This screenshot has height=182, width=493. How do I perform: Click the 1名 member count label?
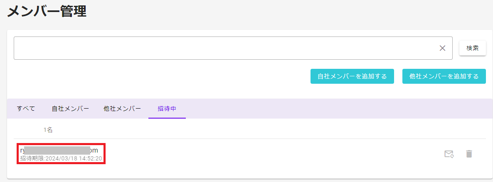48,130
